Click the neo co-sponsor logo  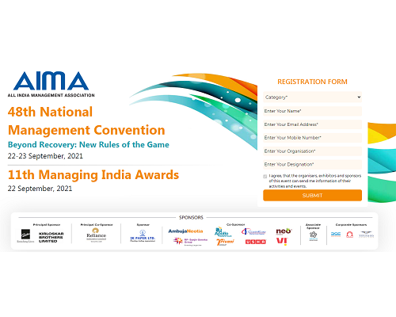[284, 231]
